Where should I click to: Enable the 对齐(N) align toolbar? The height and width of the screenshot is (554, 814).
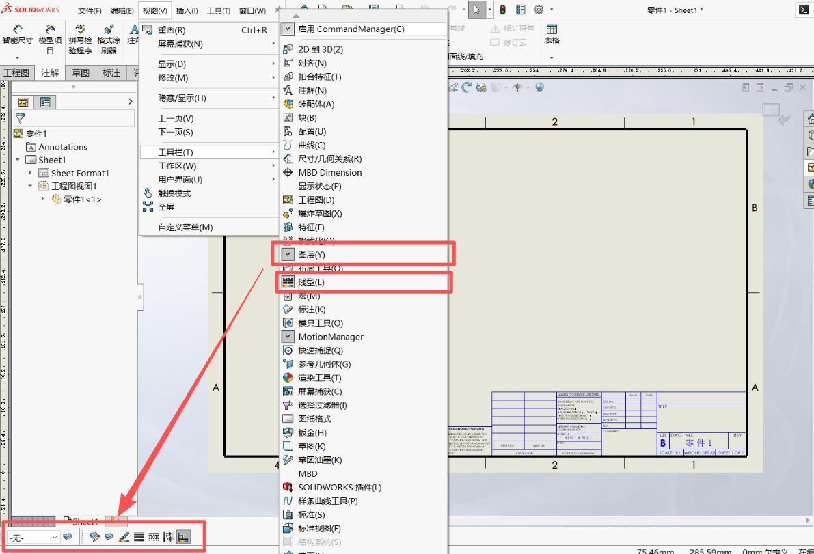pos(364,63)
